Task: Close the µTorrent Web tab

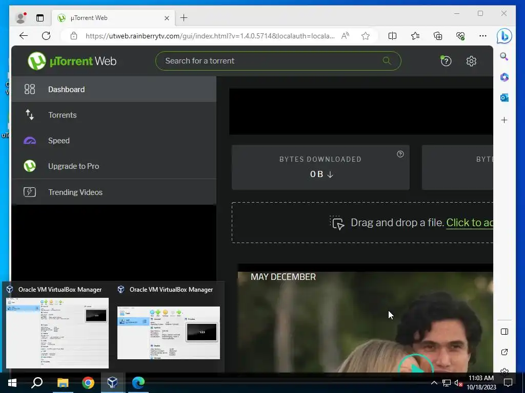Action: 167,18
